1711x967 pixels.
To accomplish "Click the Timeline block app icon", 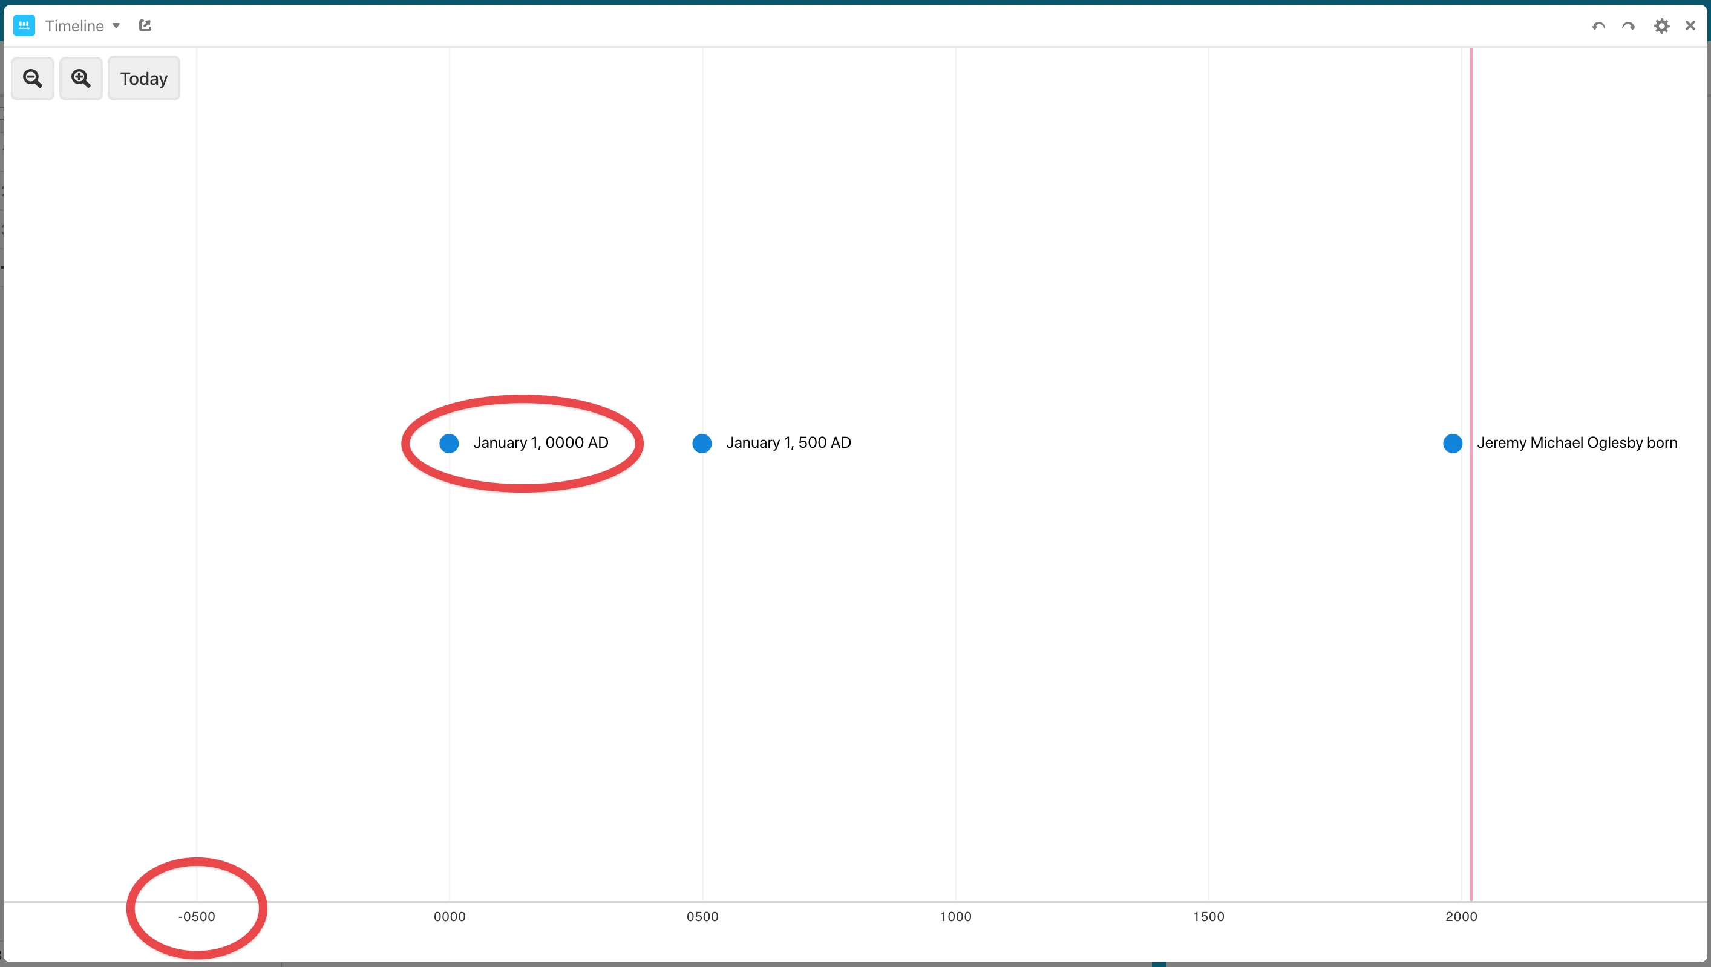I will point(24,26).
